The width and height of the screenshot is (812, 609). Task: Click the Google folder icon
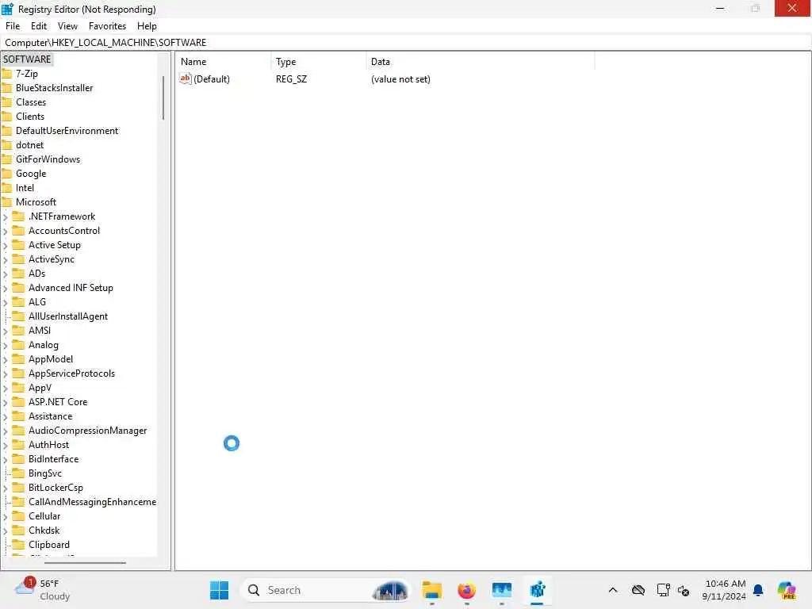[6, 174]
